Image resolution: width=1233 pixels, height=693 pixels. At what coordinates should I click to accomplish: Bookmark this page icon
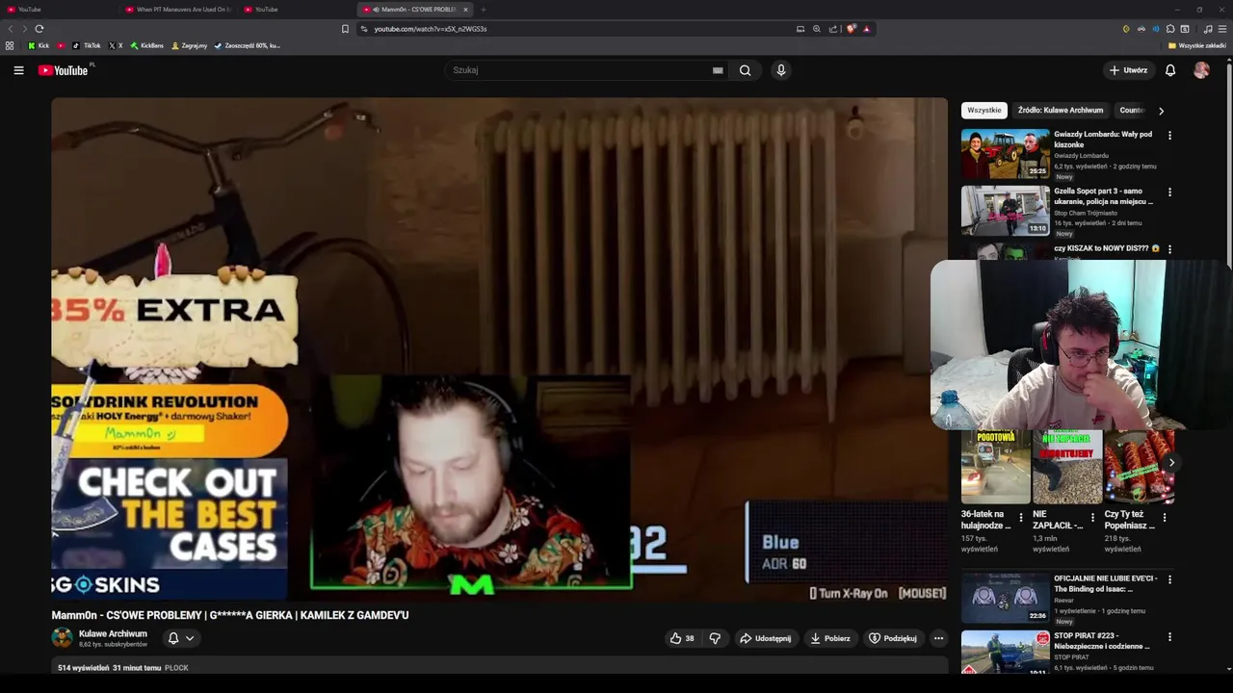coord(345,29)
